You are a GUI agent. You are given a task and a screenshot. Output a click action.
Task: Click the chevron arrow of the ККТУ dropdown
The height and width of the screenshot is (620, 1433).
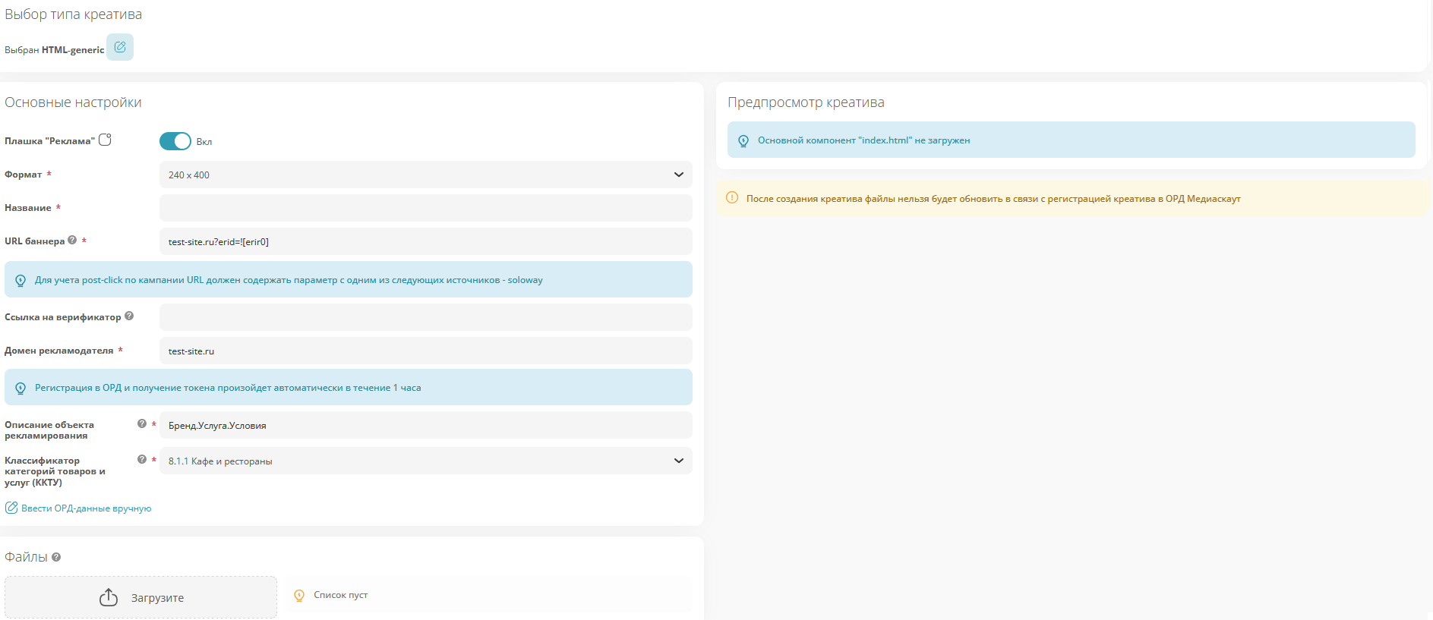(678, 461)
